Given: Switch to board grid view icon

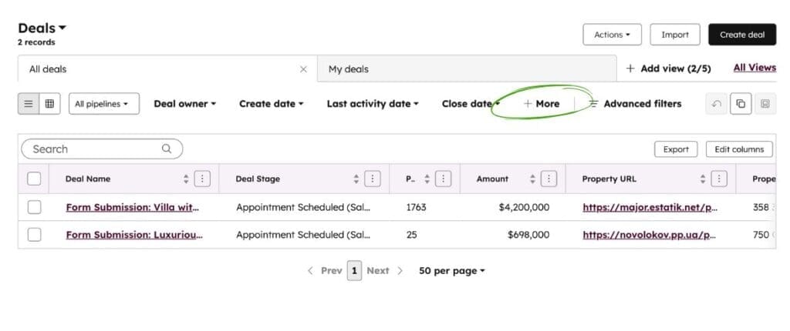Looking at the screenshot, I should [x=49, y=104].
